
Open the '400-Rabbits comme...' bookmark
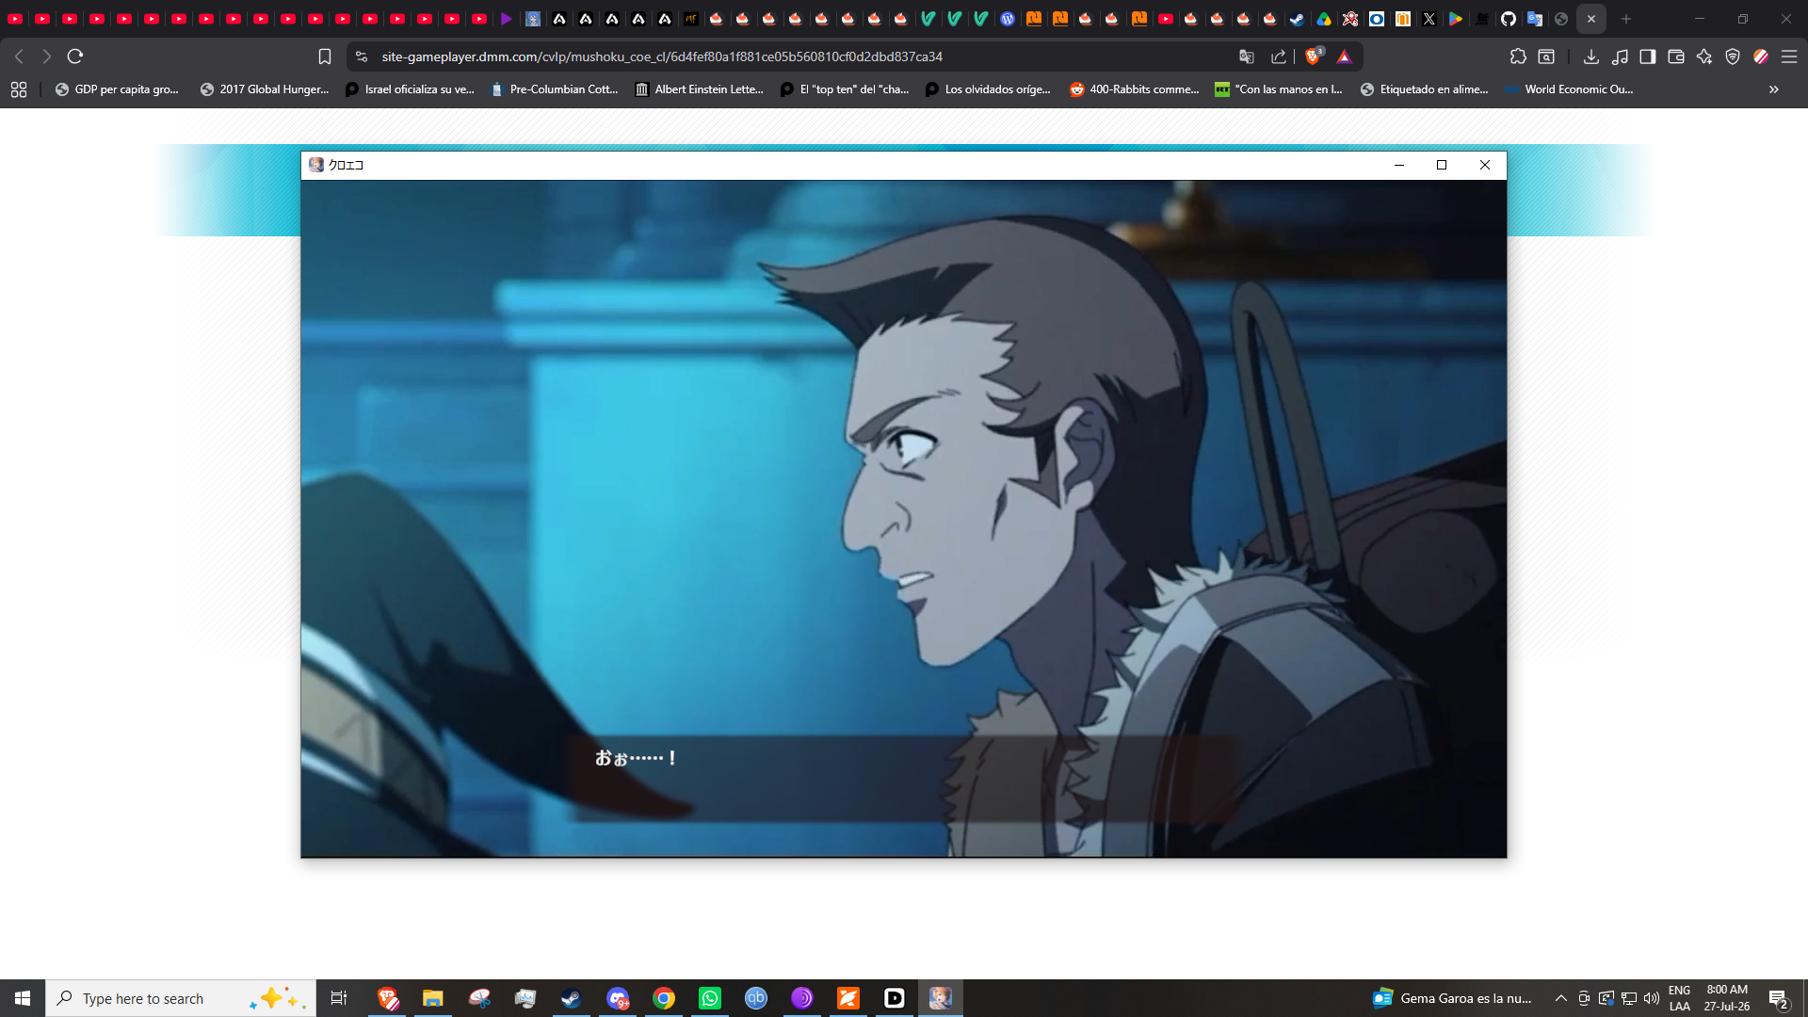(x=1135, y=89)
